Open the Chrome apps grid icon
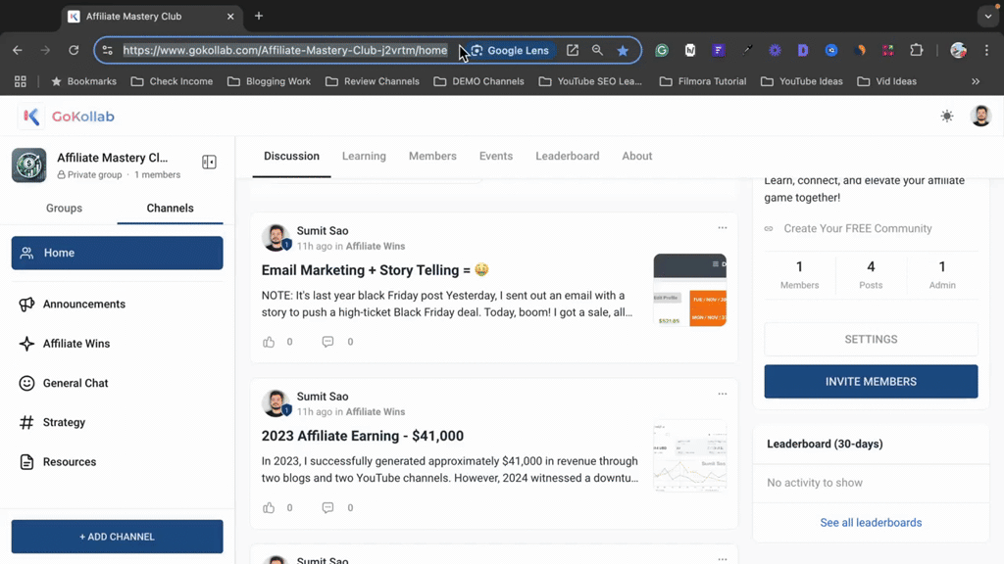This screenshot has width=1004, height=564. point(21,81)
